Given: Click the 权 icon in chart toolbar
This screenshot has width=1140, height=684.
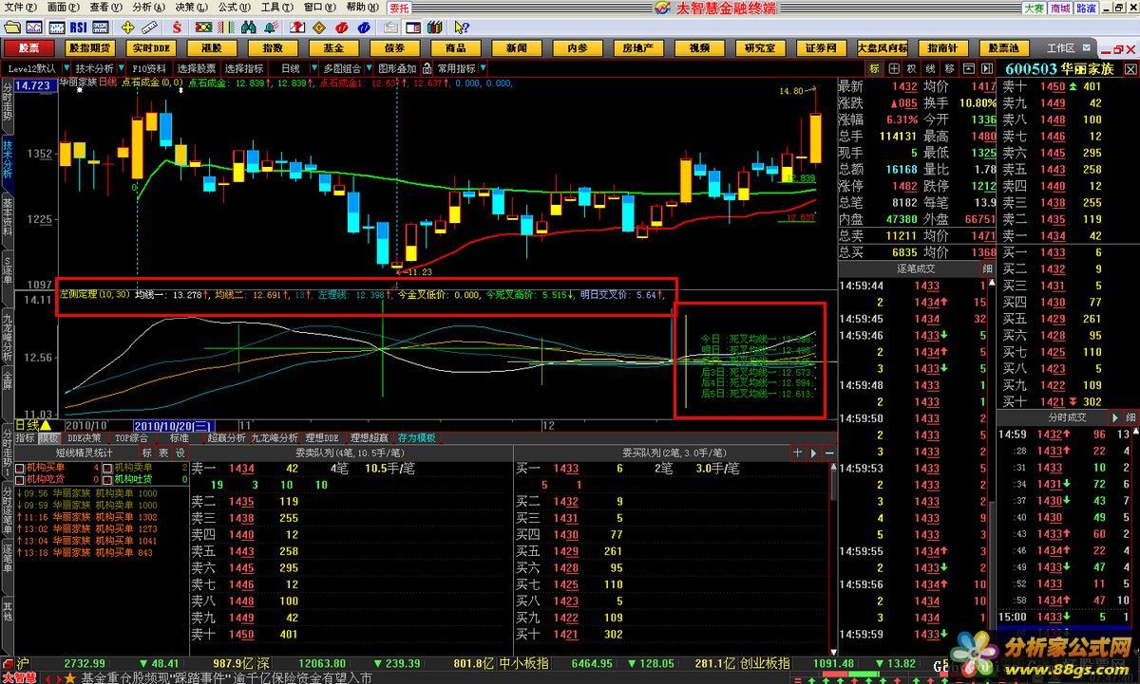Looking at the screenshot, I should [911, 69].
